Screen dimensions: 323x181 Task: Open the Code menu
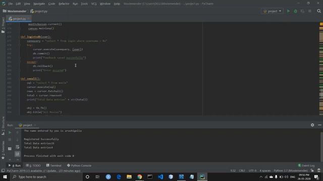pos(51,4)
